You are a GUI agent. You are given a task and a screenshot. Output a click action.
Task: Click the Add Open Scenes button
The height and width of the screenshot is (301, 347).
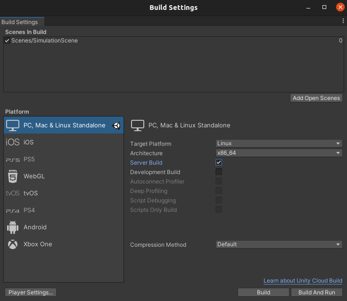click(316, 98)
